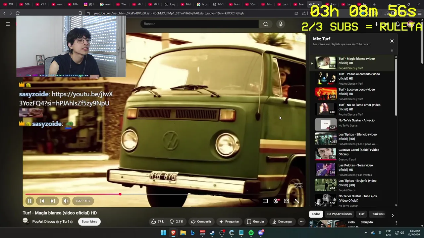Screen dimensions: 424x238
Task: Start voice search with the microphone icon
Action: (x=281, y=24)
